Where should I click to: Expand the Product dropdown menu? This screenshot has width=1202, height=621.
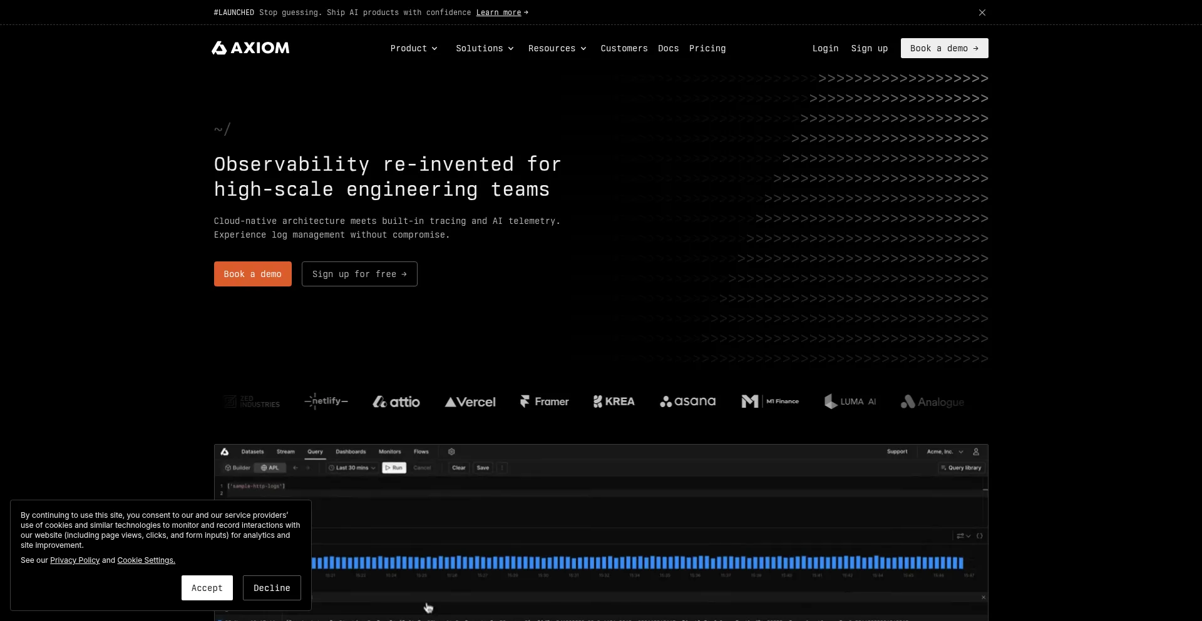(x=414, y=48)
